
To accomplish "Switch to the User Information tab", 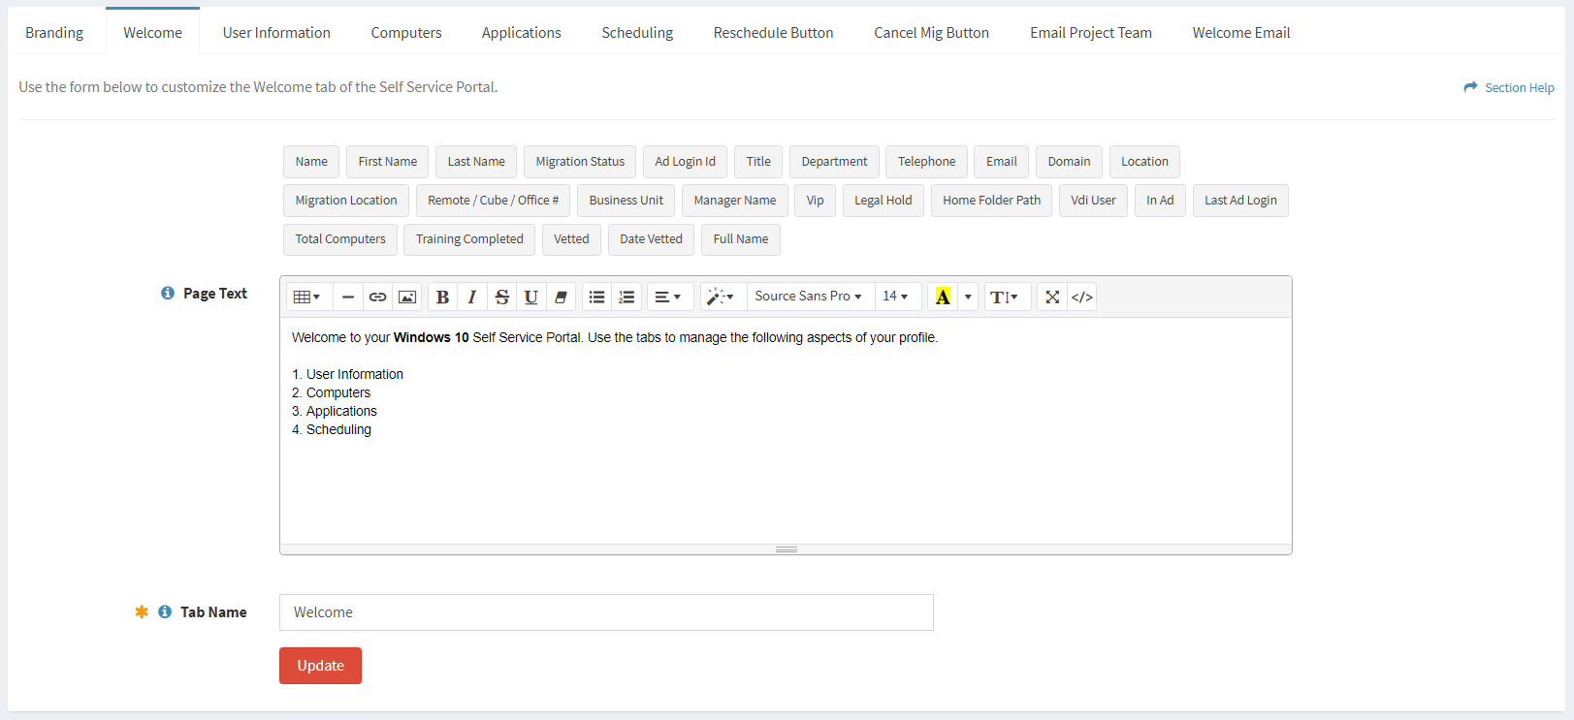I will pyautogui.click(x=276, y=32).
